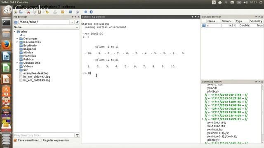Expand the Ubuntu One folder
The width and height of the screenshot is (264, 148).
click(x=17, y=63)
